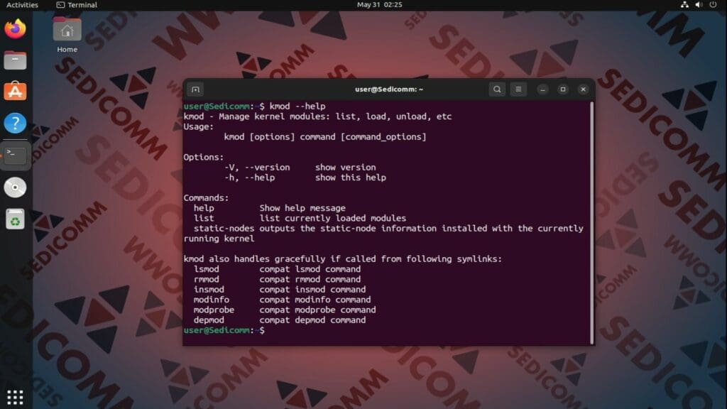The image size is (727, 409).
Task: Open the Terminal app menu in the top bar
Action: (x=77, y=5)
